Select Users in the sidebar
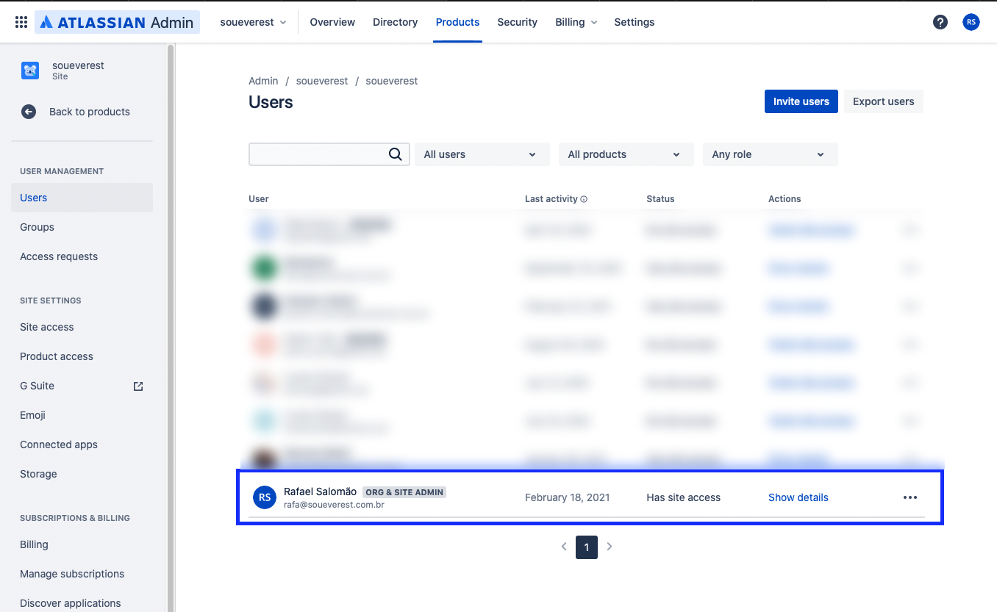Screen dimensions: 997x612 82,198
